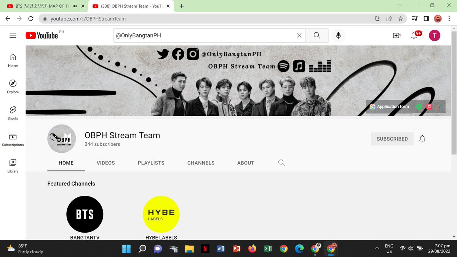Screen dimensions: 457x257
Task: Open Chrome media controls
Action: point(415,19)
